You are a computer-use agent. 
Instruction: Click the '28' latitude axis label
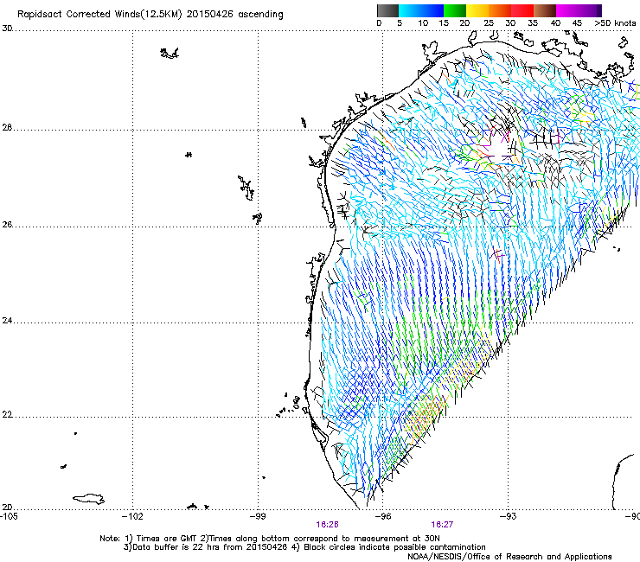(7, 127)
